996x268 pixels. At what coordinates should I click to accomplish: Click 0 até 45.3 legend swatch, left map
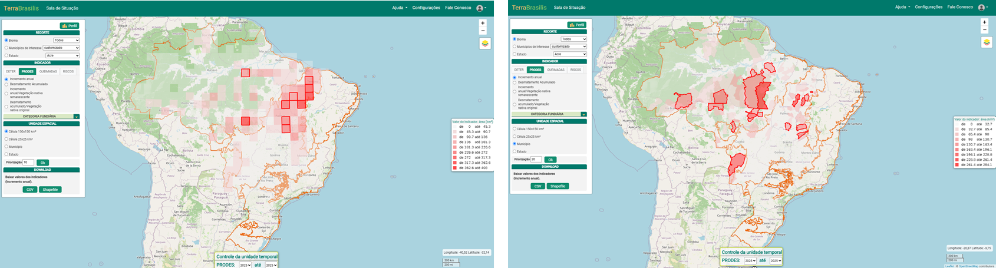click(455, 127)
